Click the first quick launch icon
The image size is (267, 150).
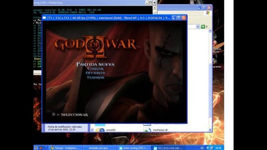[x=36, y=148]
